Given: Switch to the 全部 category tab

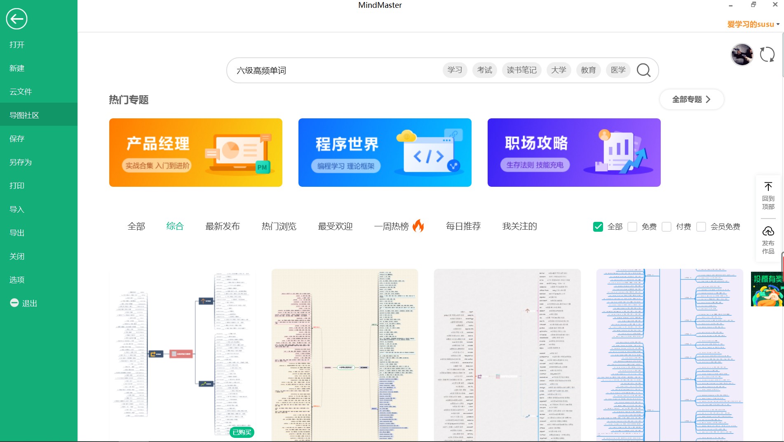Looking at the screenshot, I should 136,226.
